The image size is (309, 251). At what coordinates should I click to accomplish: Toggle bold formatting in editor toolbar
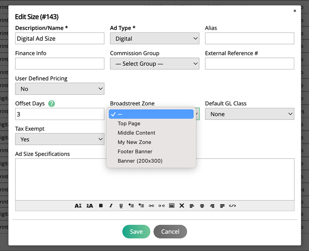(x=101, y=206)
